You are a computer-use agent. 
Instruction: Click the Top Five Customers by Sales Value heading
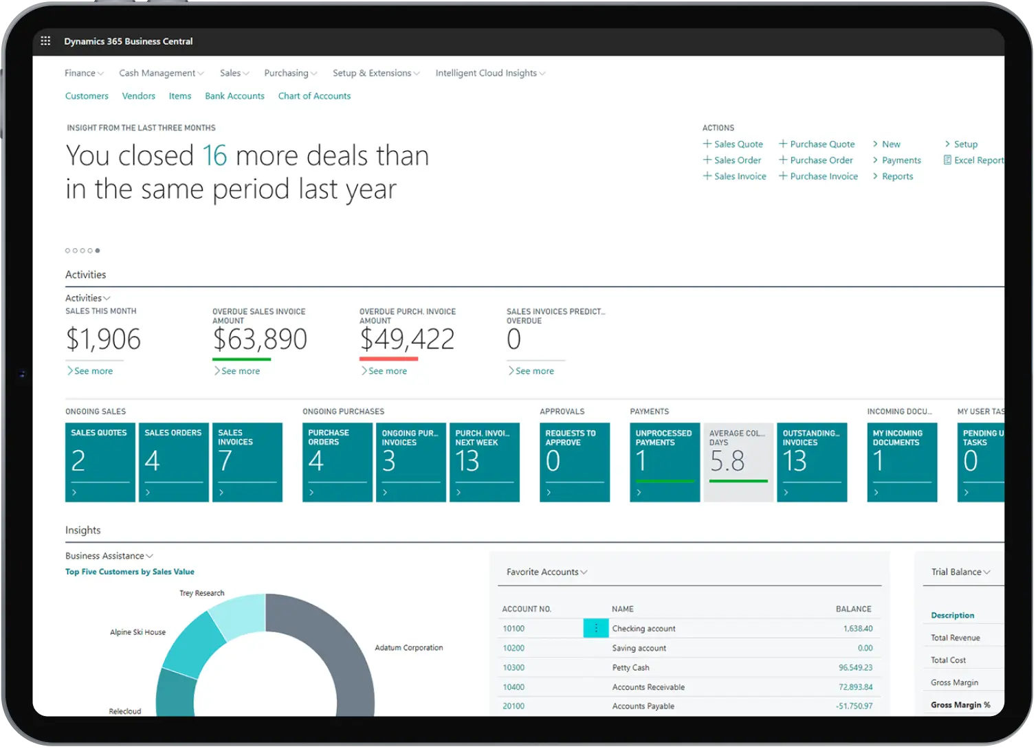click(130, 572)
